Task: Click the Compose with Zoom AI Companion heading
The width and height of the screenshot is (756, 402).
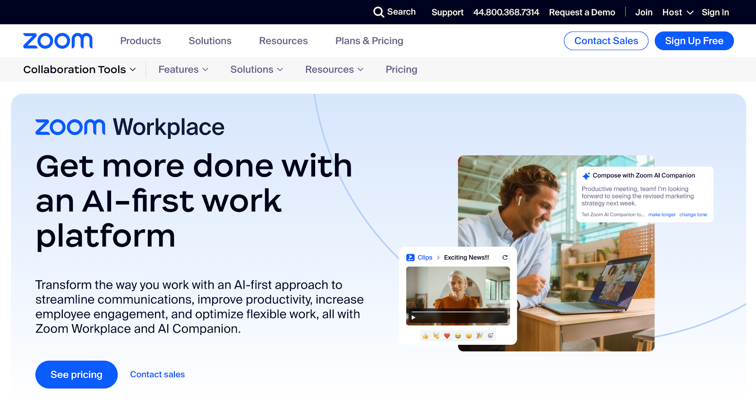Action: (644, 176)
